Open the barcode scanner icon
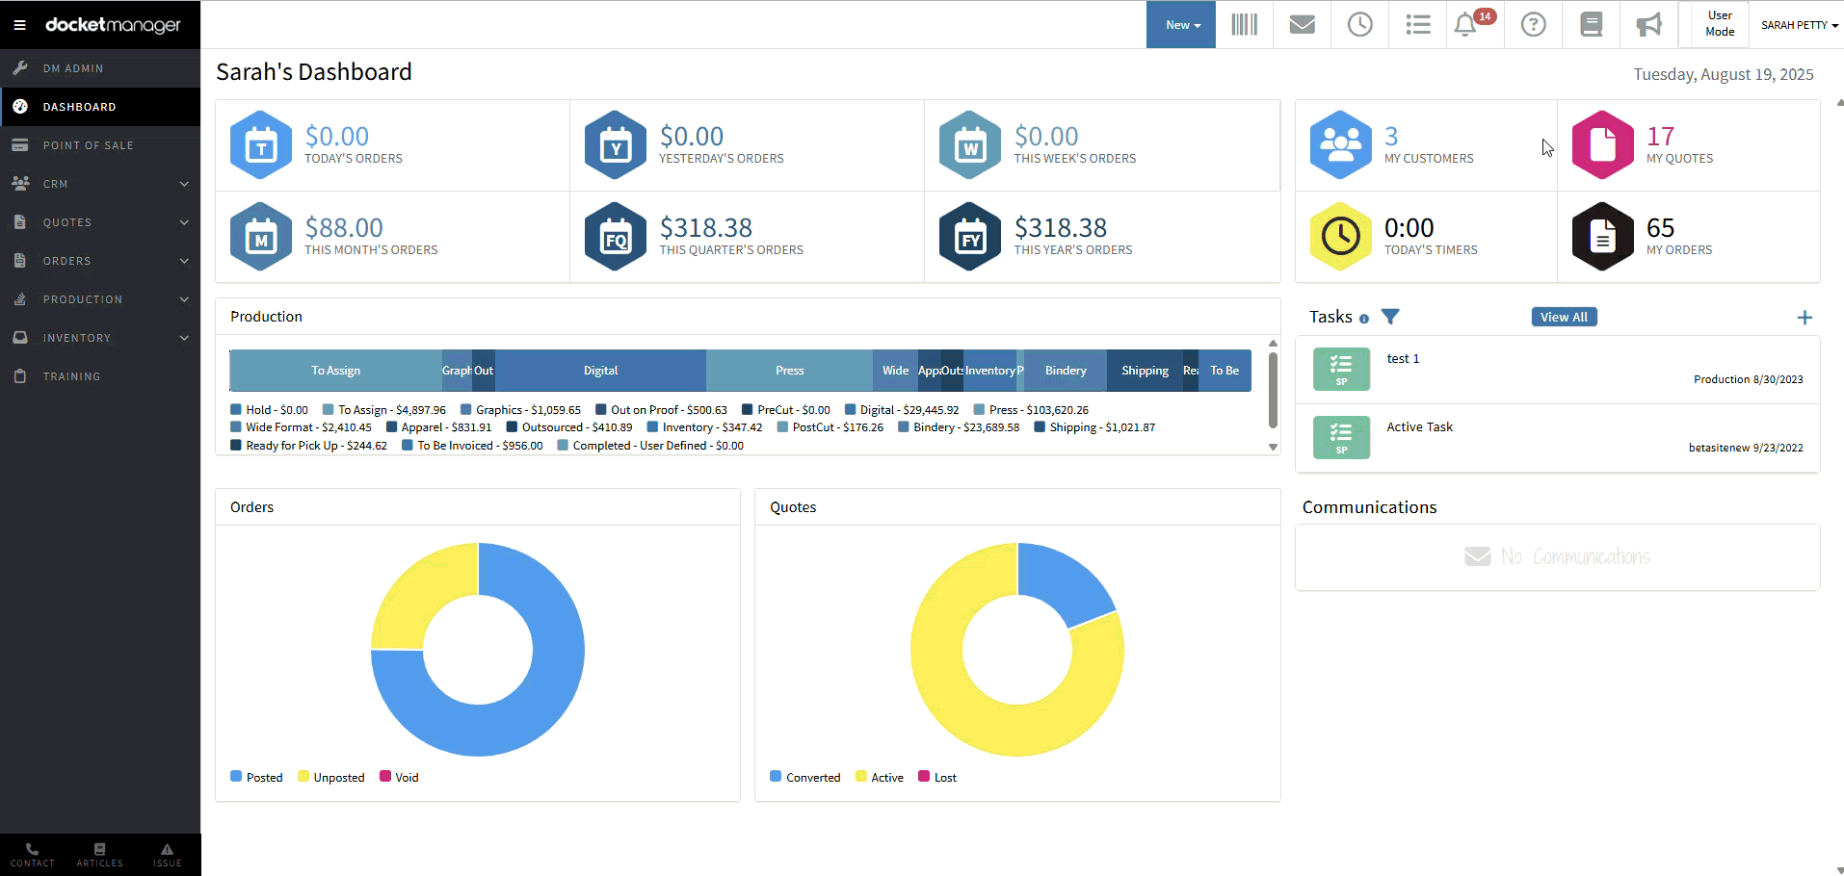 pyautogui.click(x=1244, y=25)
